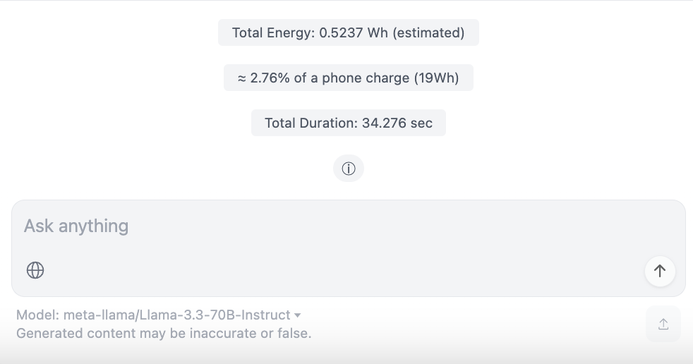Click the Total Duration stat chip

tap(348, 123)
